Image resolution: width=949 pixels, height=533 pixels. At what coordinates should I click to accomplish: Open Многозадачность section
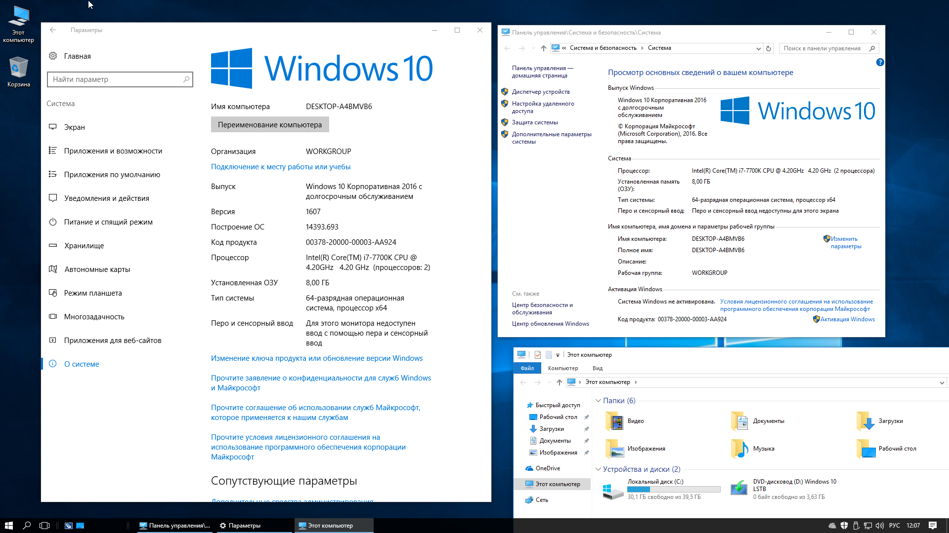click(86, 317)
